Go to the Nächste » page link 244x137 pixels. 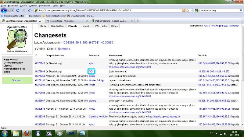[64, 49]
